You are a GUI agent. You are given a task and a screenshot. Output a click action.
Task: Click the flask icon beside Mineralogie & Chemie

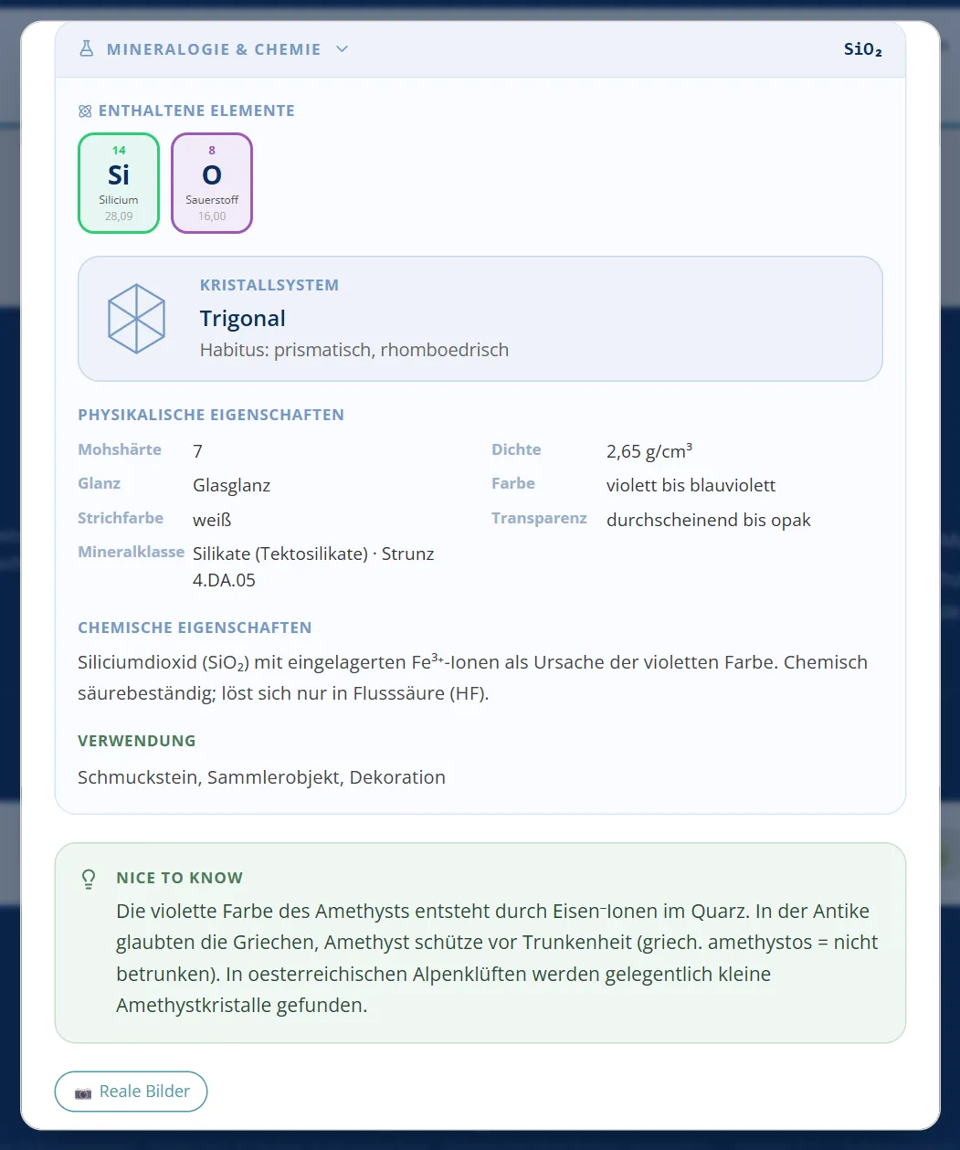pyautogui.click(x=86, y=48)
